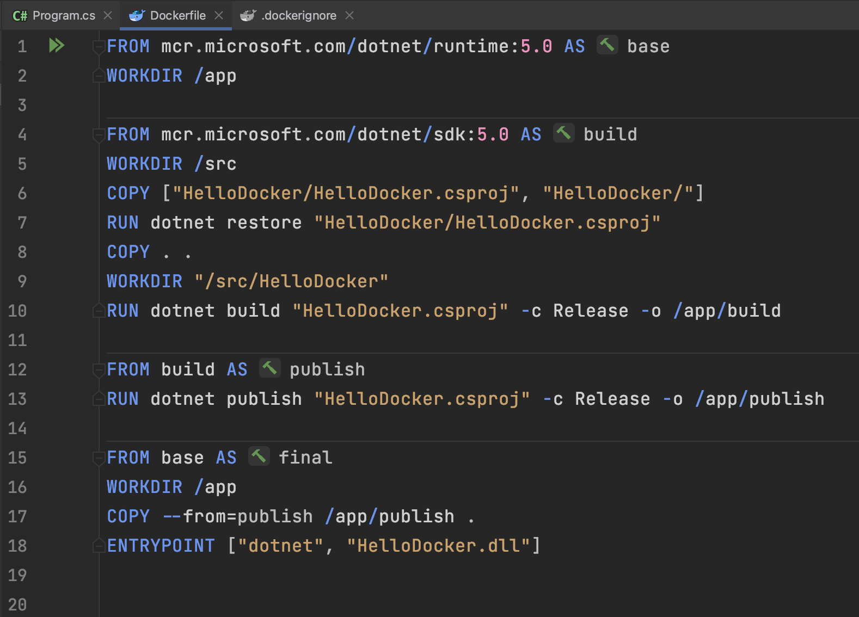This screenshot has height=617, width=859.
Task: Click hammer icon beside the build stage name
Action: coord(563,133)
